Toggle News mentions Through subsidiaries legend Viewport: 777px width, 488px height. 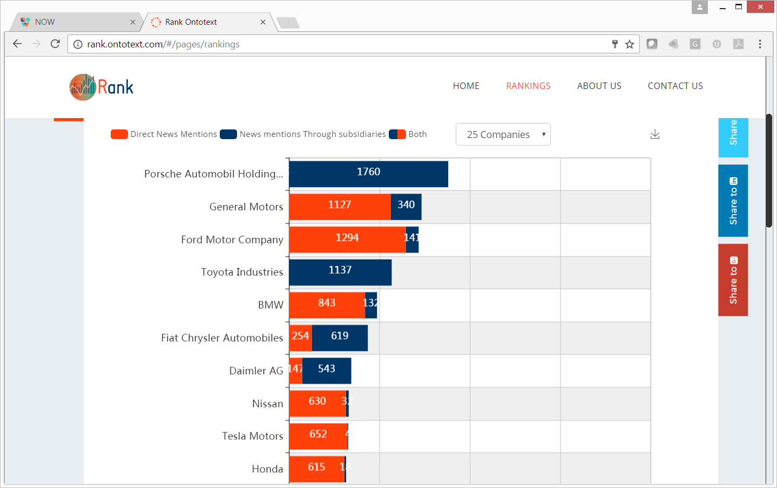pos(303,134)
